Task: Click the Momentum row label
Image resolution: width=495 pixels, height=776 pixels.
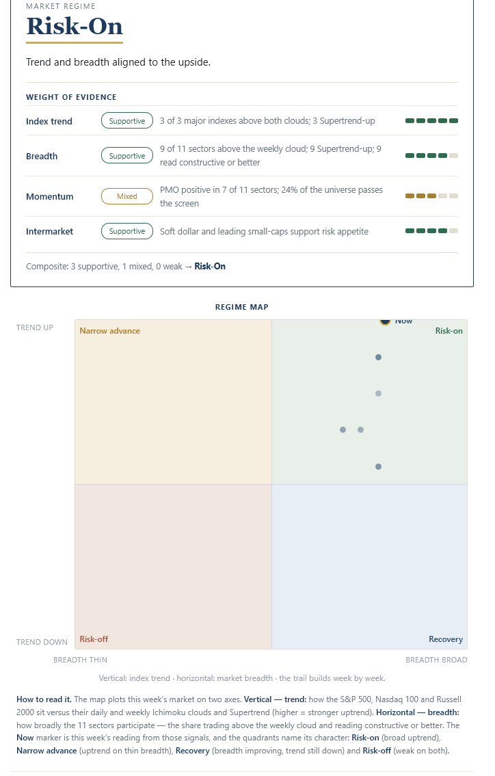Action: (49, 196)
